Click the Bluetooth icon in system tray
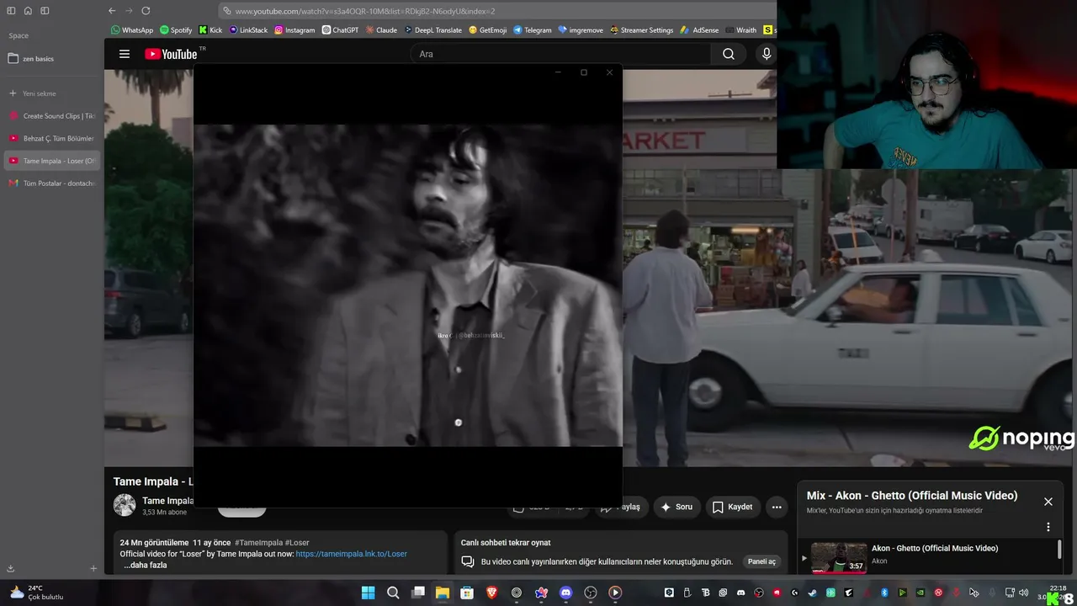Image resolution: width=1077 pixels, height=606 pixels. coord(884,593)
